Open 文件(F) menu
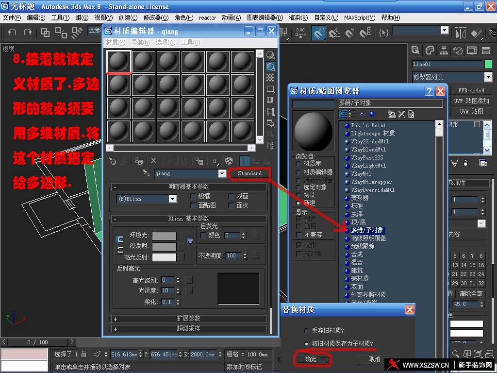Viewport: 497px width, 373px height. pos(12,18)
